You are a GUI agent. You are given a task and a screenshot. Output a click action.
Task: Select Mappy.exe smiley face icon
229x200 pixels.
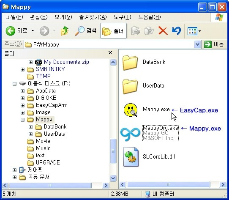click(x=131, y=110)
